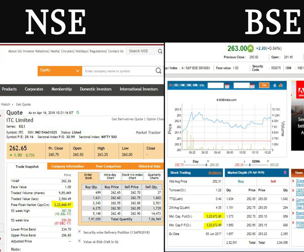304x252 pixels.
Task: Expand Security-wise Delivery Position section
Action: click(x=80, y=232)
